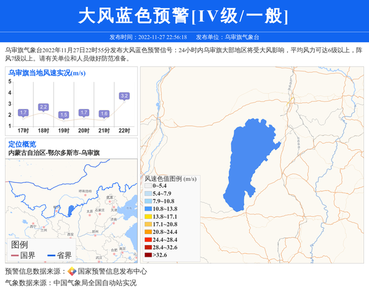This screenshot has height=290, width=369.
Task: Click the 20时 label on chart axis
Action: pos(84,131)
